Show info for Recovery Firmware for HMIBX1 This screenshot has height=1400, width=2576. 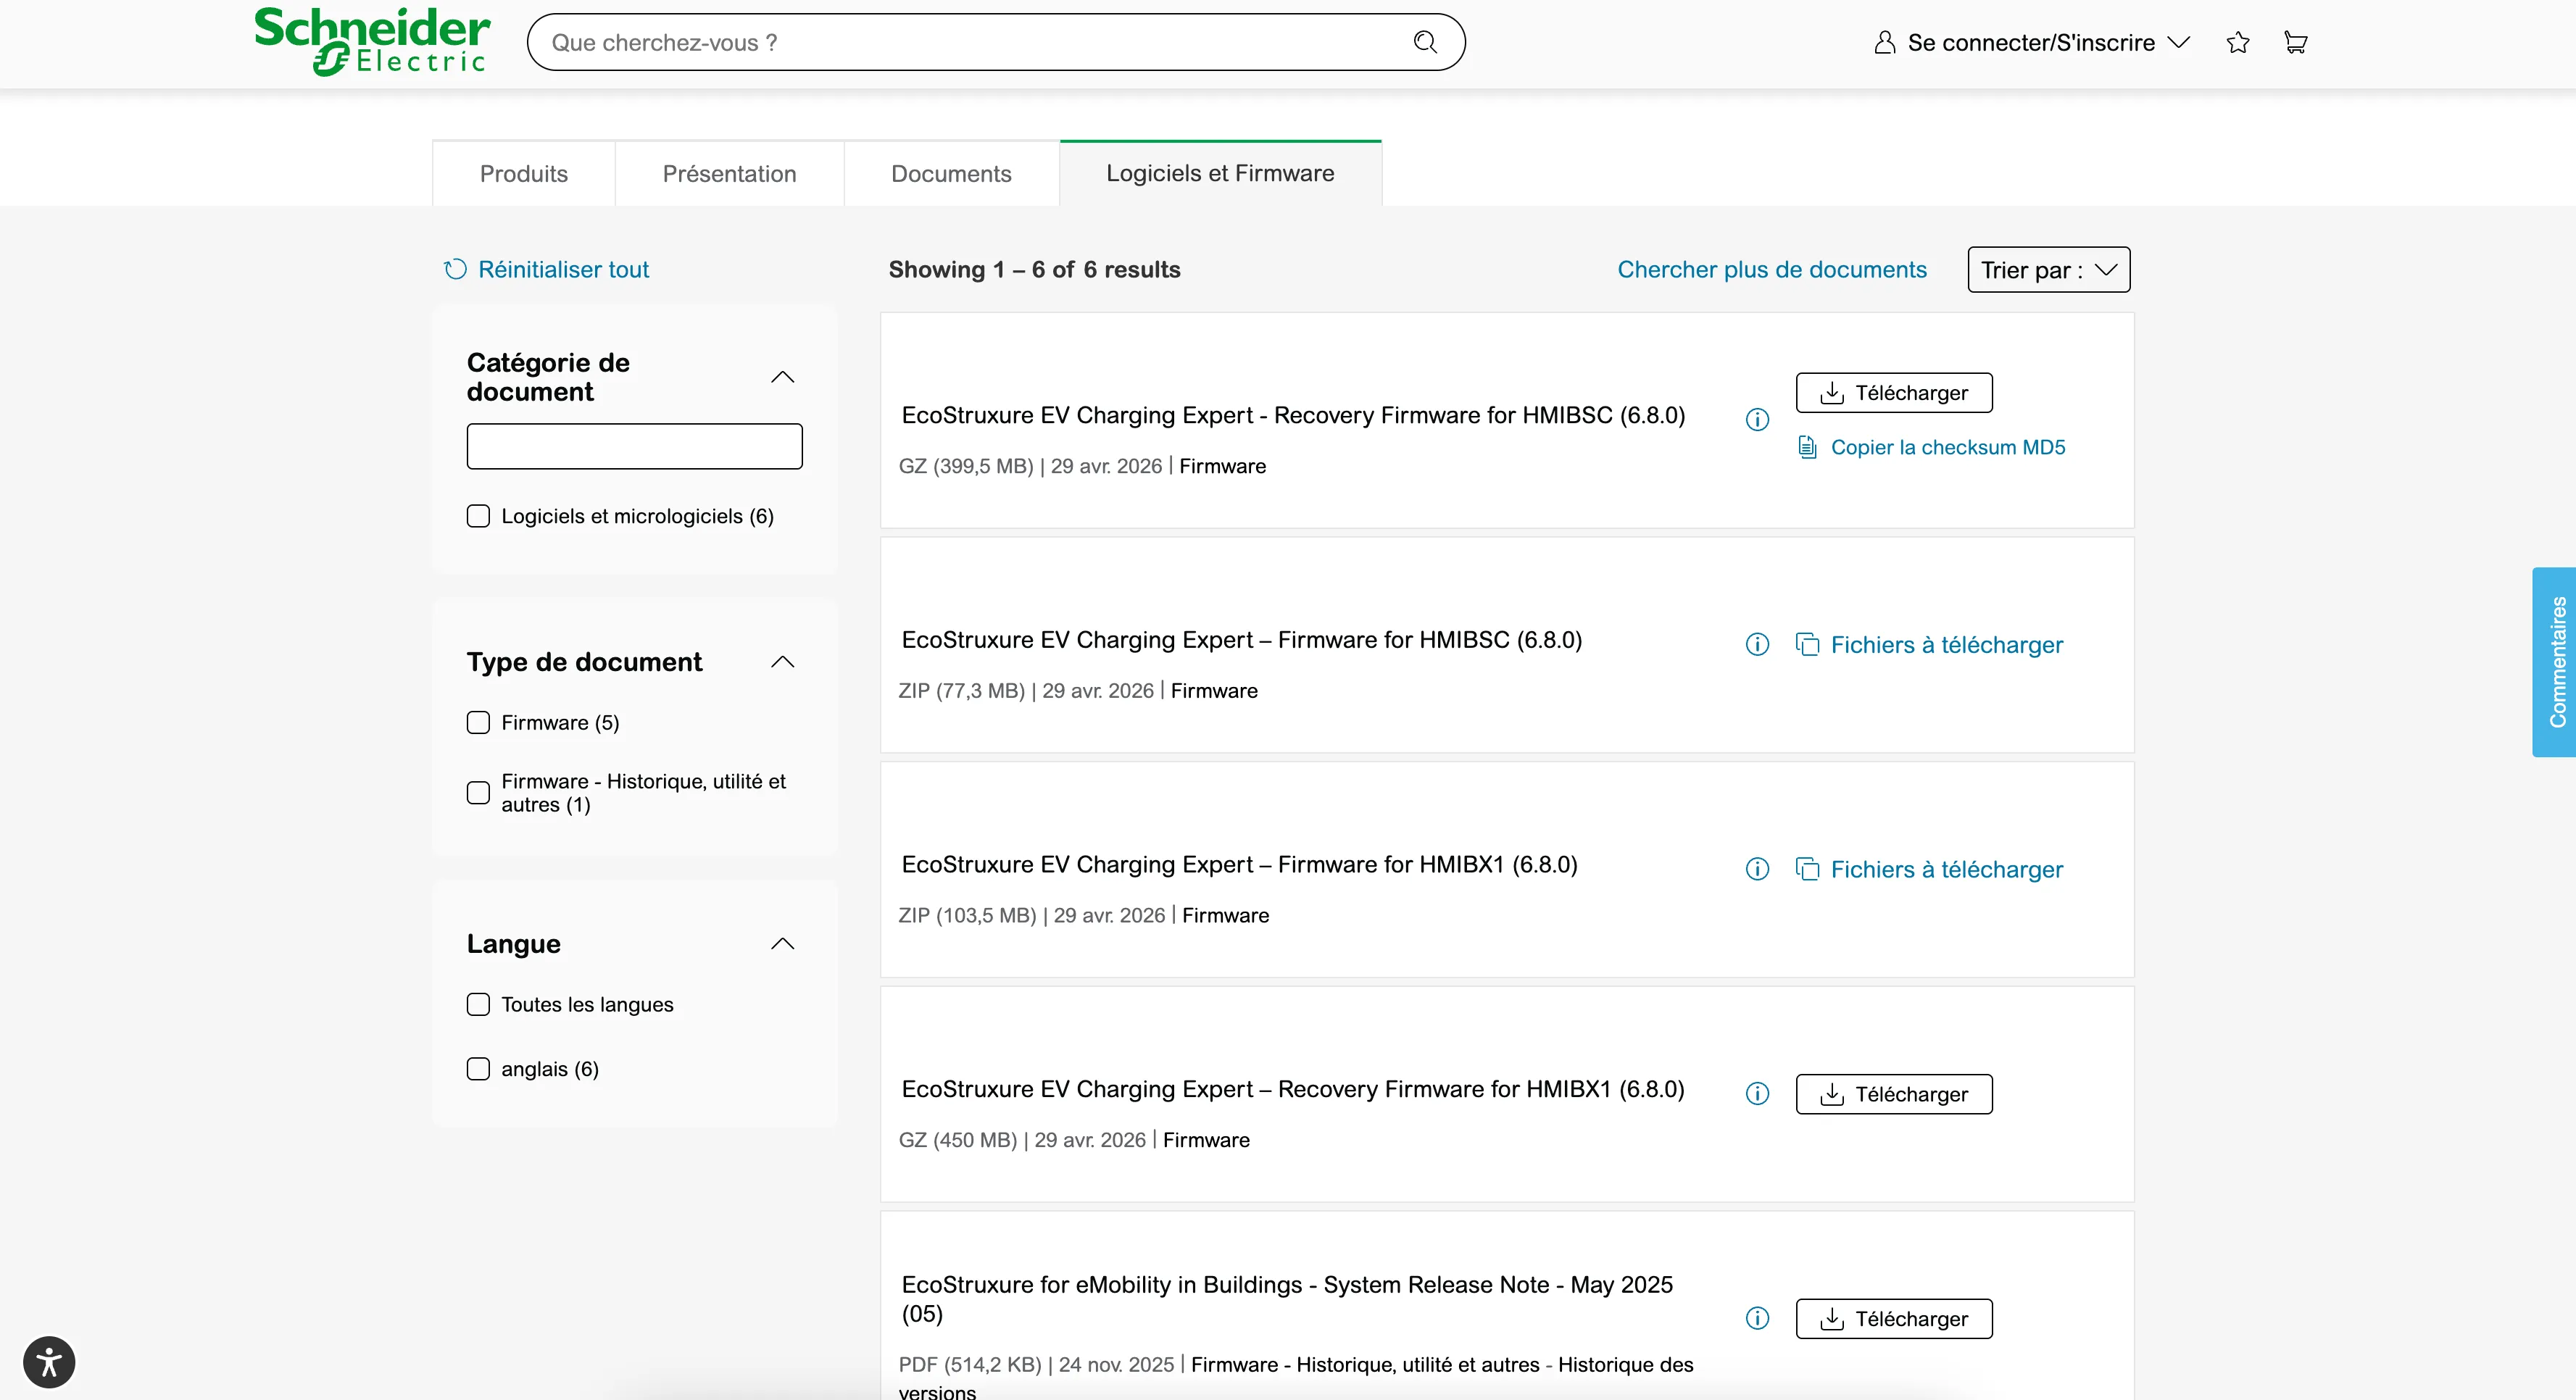1757,1093
